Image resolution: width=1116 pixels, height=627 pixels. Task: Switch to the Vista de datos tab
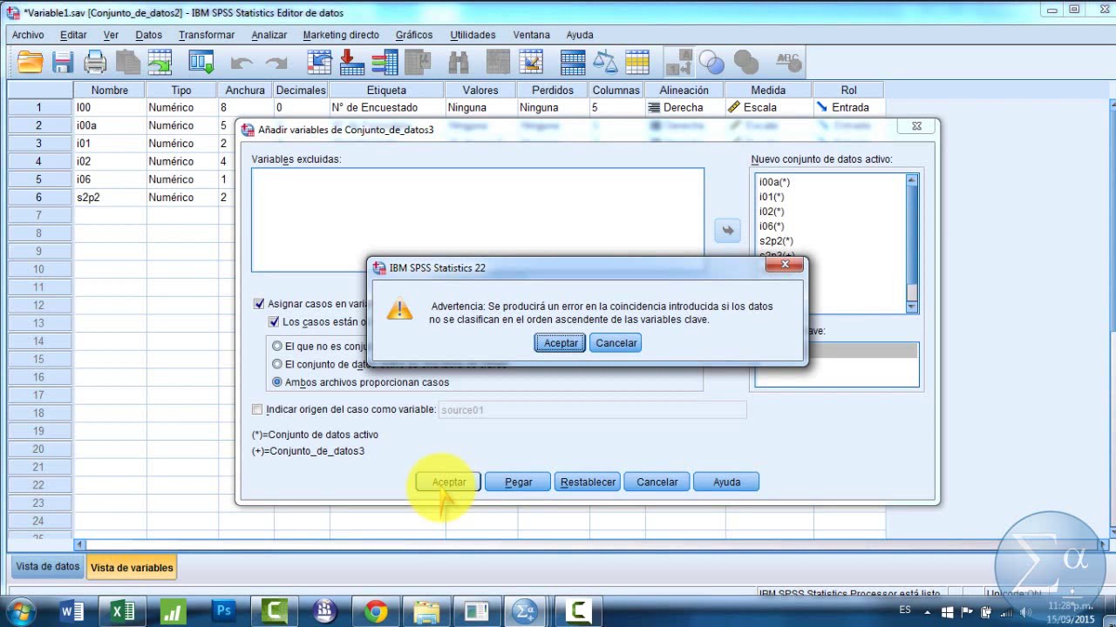pos(48,566)
